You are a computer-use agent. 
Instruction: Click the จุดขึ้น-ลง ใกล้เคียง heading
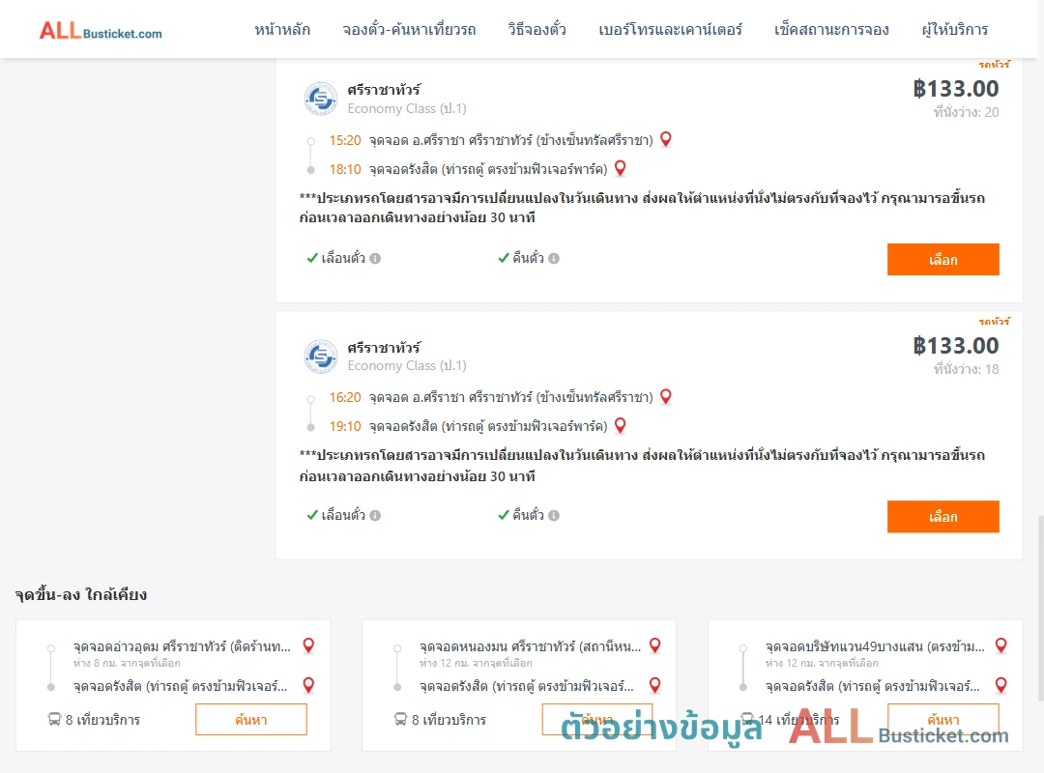point(81,594)
